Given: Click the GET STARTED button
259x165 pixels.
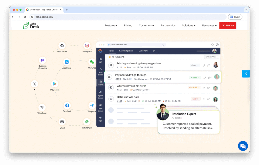Looking at the screenshot, I should coord(228,26).
